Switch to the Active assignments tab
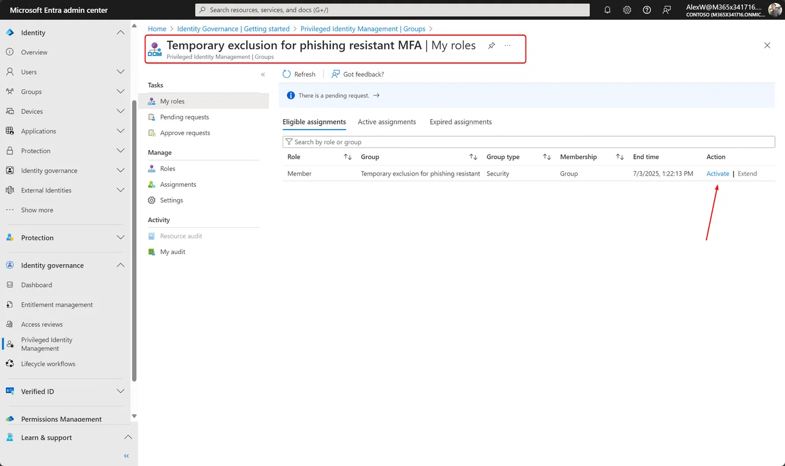Screen dimensions: 785x466 pos(387,122)
